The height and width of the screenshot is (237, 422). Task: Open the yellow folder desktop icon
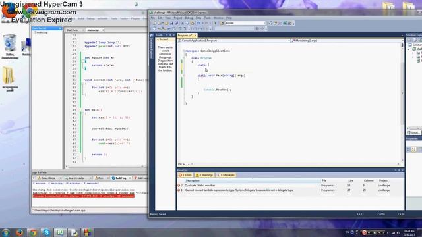click(x=10, y=79)
